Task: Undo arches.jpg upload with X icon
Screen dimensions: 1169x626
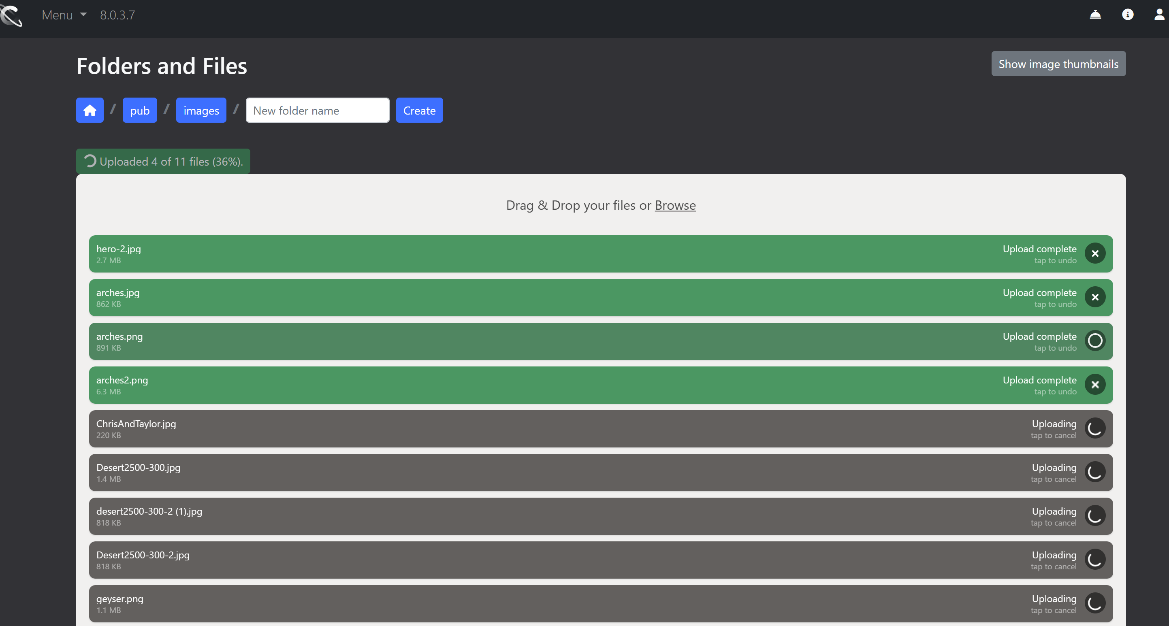Action: tap(1094, 297)
